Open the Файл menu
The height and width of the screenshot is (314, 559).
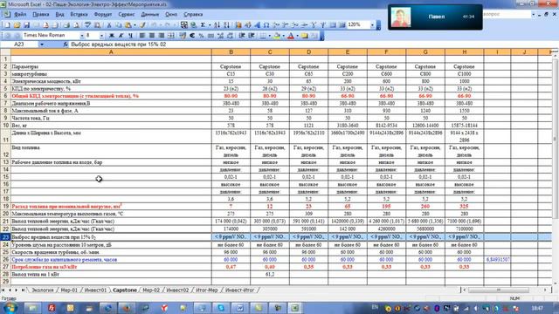coord(20,15)
